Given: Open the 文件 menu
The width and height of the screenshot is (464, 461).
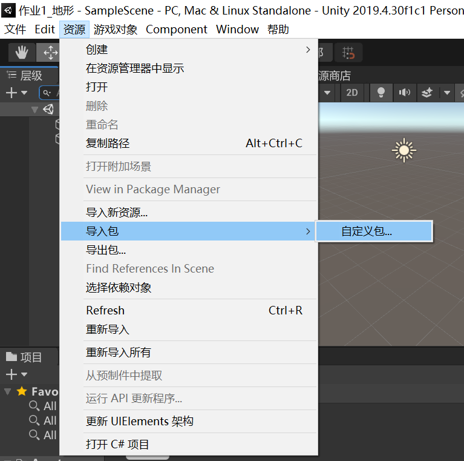Looking at the screenshot, I should pos(15,29).
